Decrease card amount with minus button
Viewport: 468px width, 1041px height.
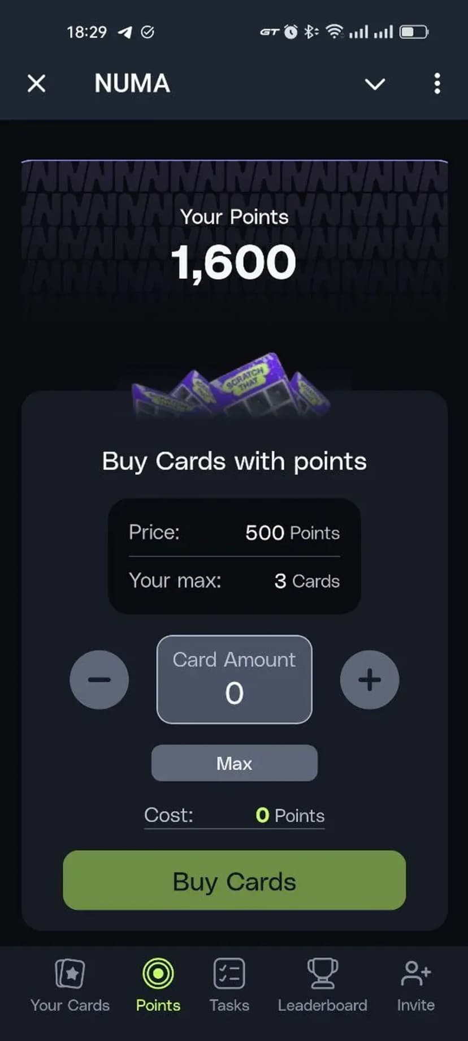[99, 679]
